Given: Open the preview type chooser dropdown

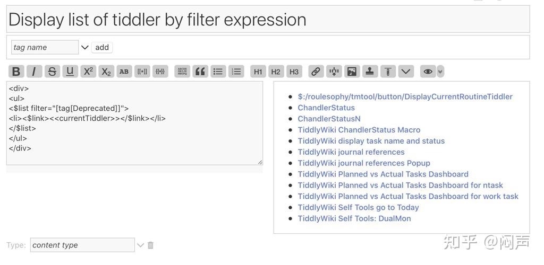Looking at the screenshot, I should [x=440, y=72].
